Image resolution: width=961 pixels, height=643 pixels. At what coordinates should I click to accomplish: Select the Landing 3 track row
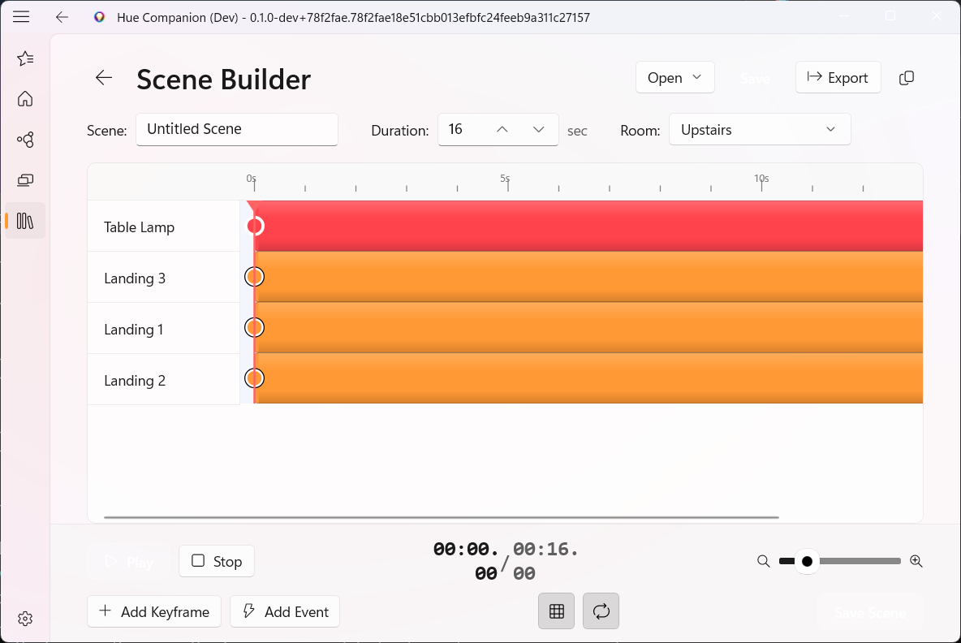point(163,278)
